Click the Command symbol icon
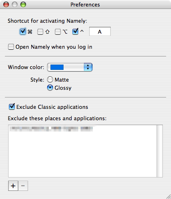 pyautogui.click(x=30, y=32)
